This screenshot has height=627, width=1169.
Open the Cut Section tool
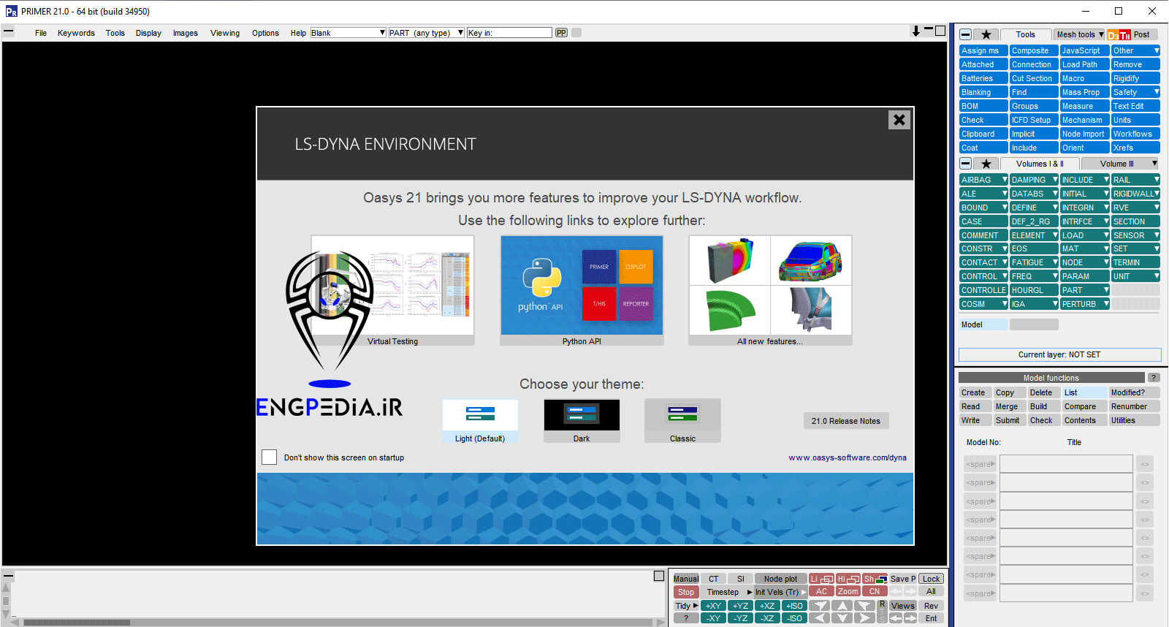tap(1034, 78)
